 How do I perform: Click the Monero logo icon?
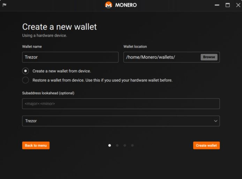click(x=108, y=5)
